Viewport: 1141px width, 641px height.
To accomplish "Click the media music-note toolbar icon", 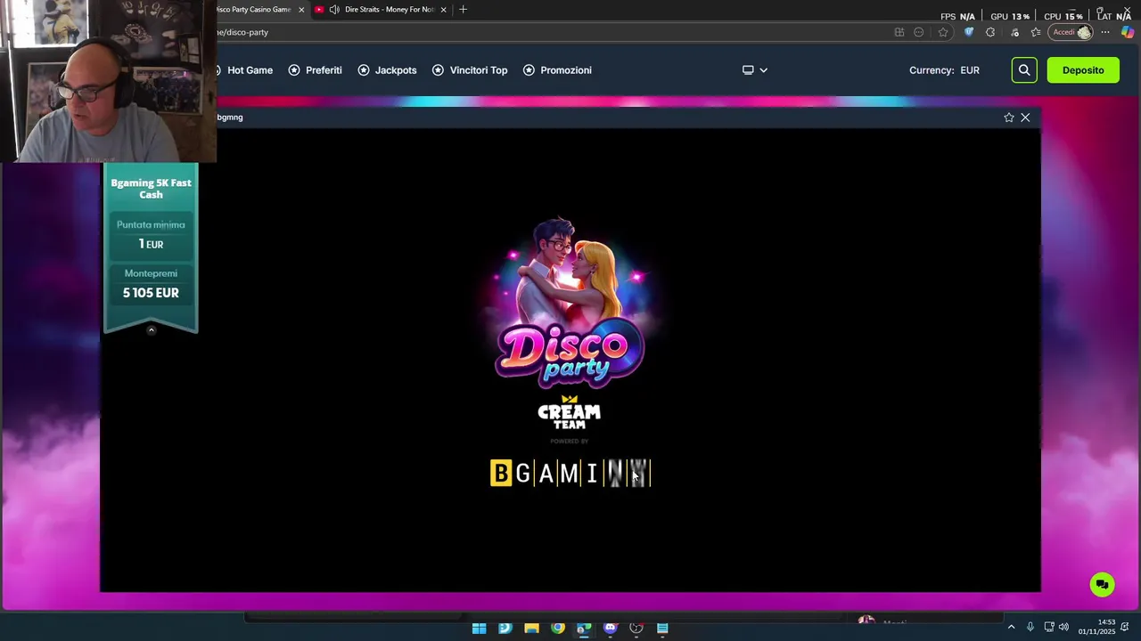I will [x=1014, y=32].
